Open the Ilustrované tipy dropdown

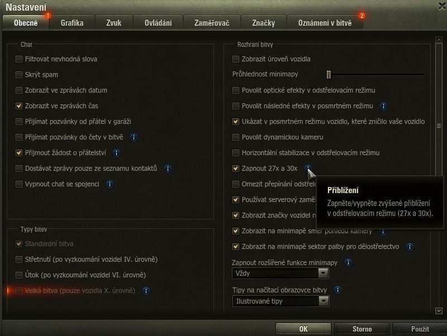[281, 301]
